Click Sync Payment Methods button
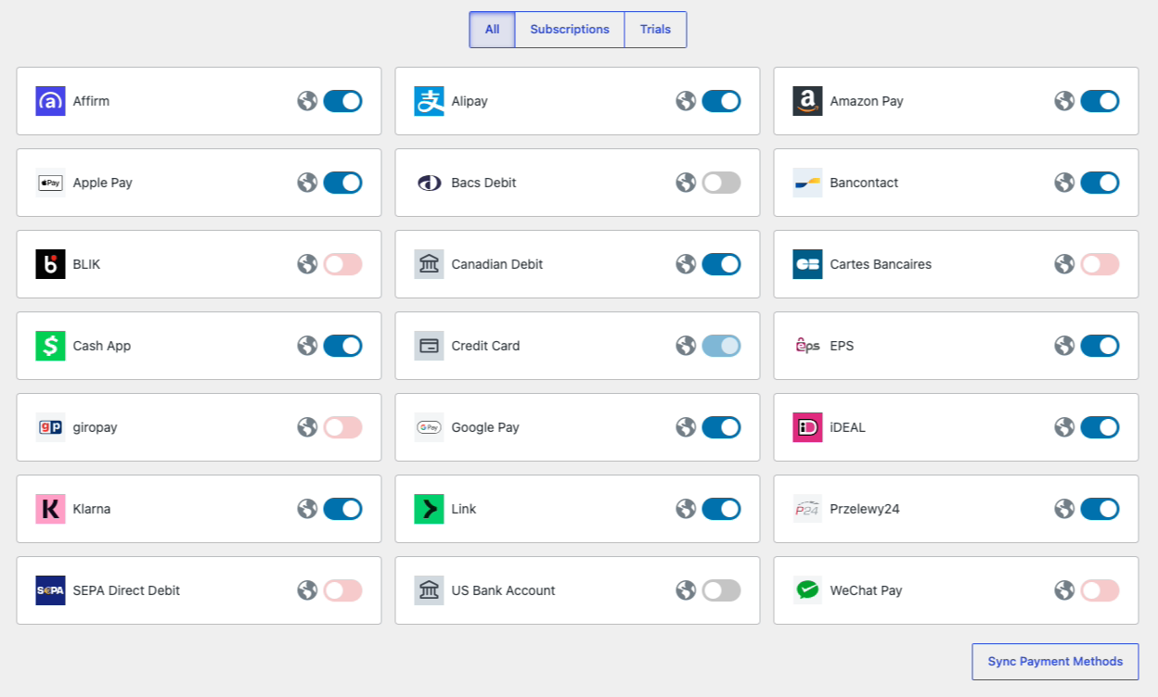This screenshot has width=1158, height=697. (1055, 662)
